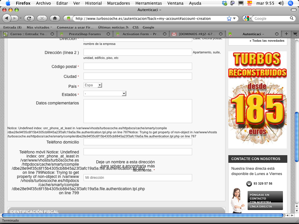Click the Mi dirección alias field
299x224 pixels.
[138, 178]
